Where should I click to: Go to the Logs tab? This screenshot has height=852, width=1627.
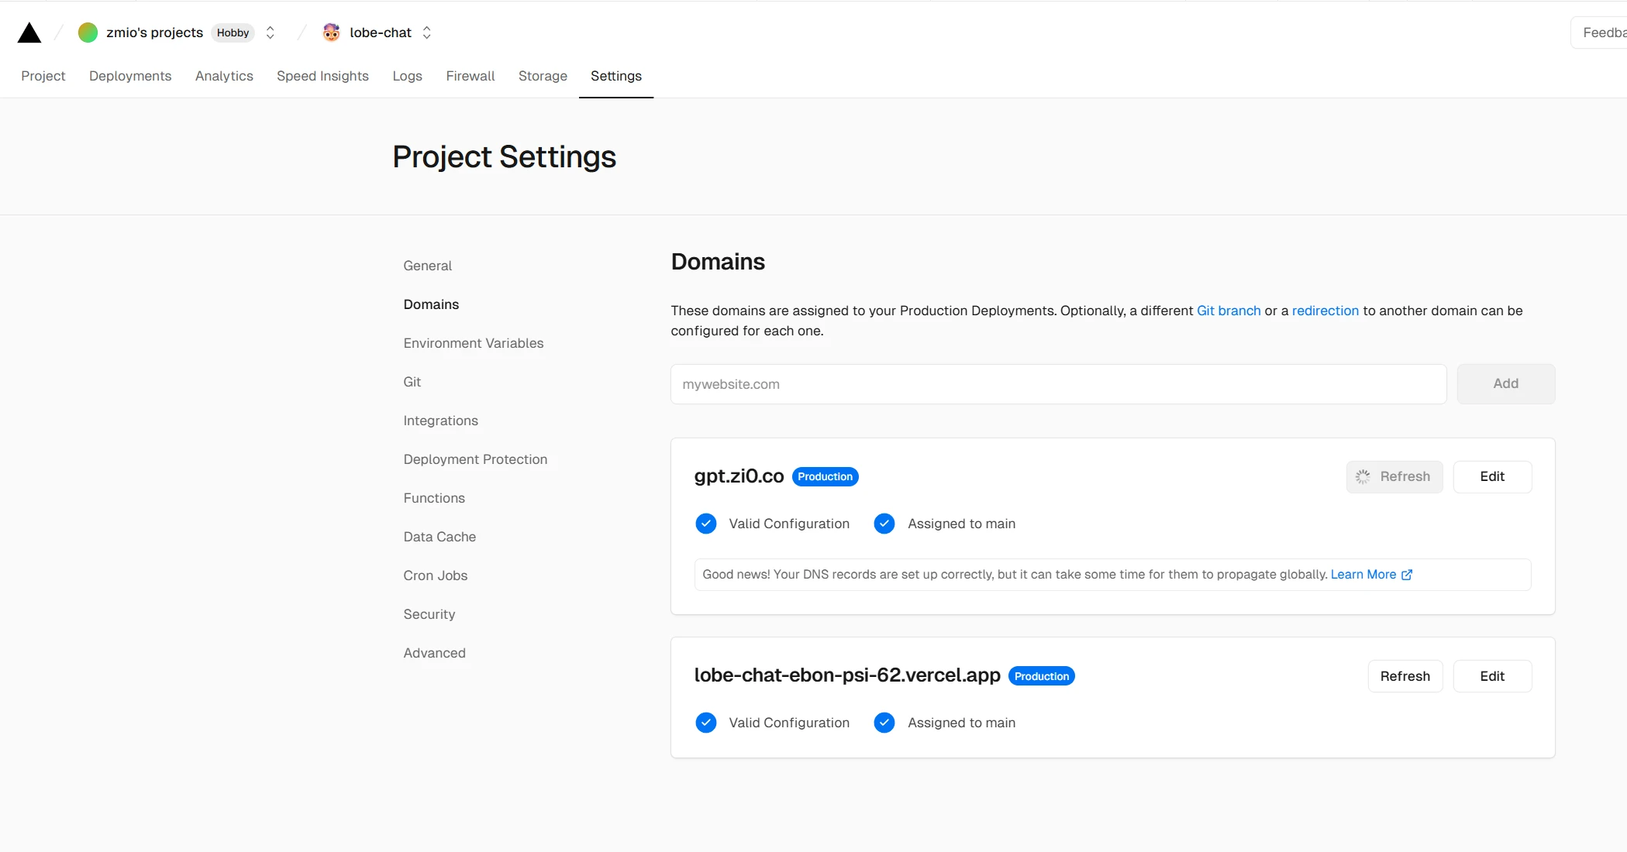click(407, 76)
